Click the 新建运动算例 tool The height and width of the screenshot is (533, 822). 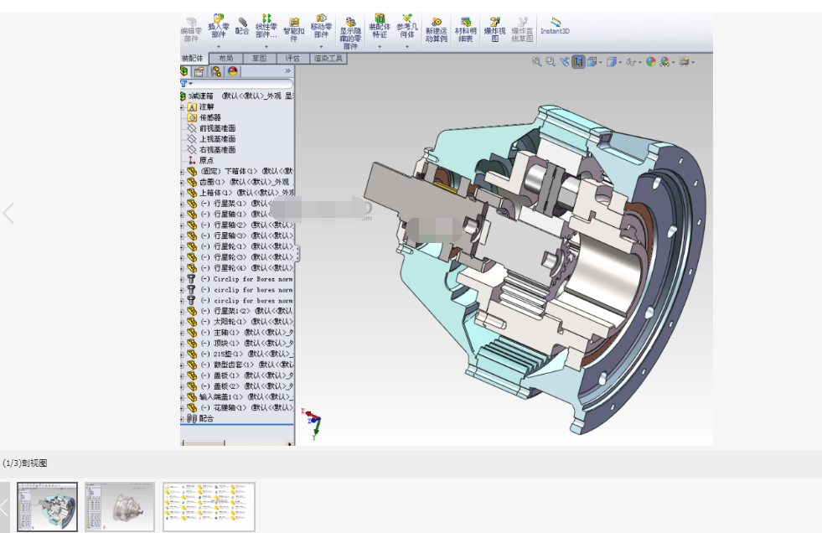click(x=437, y=30)
